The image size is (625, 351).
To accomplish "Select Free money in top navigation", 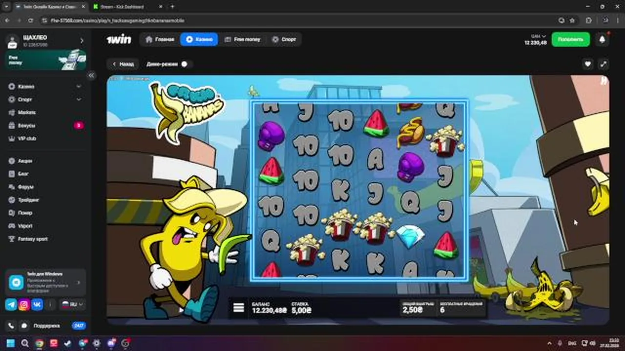I will point(243,39).
